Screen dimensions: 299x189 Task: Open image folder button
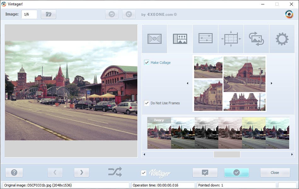tap(49, 14)
